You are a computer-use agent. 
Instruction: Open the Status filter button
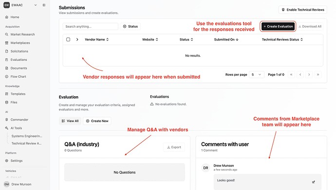click(131, 27)
